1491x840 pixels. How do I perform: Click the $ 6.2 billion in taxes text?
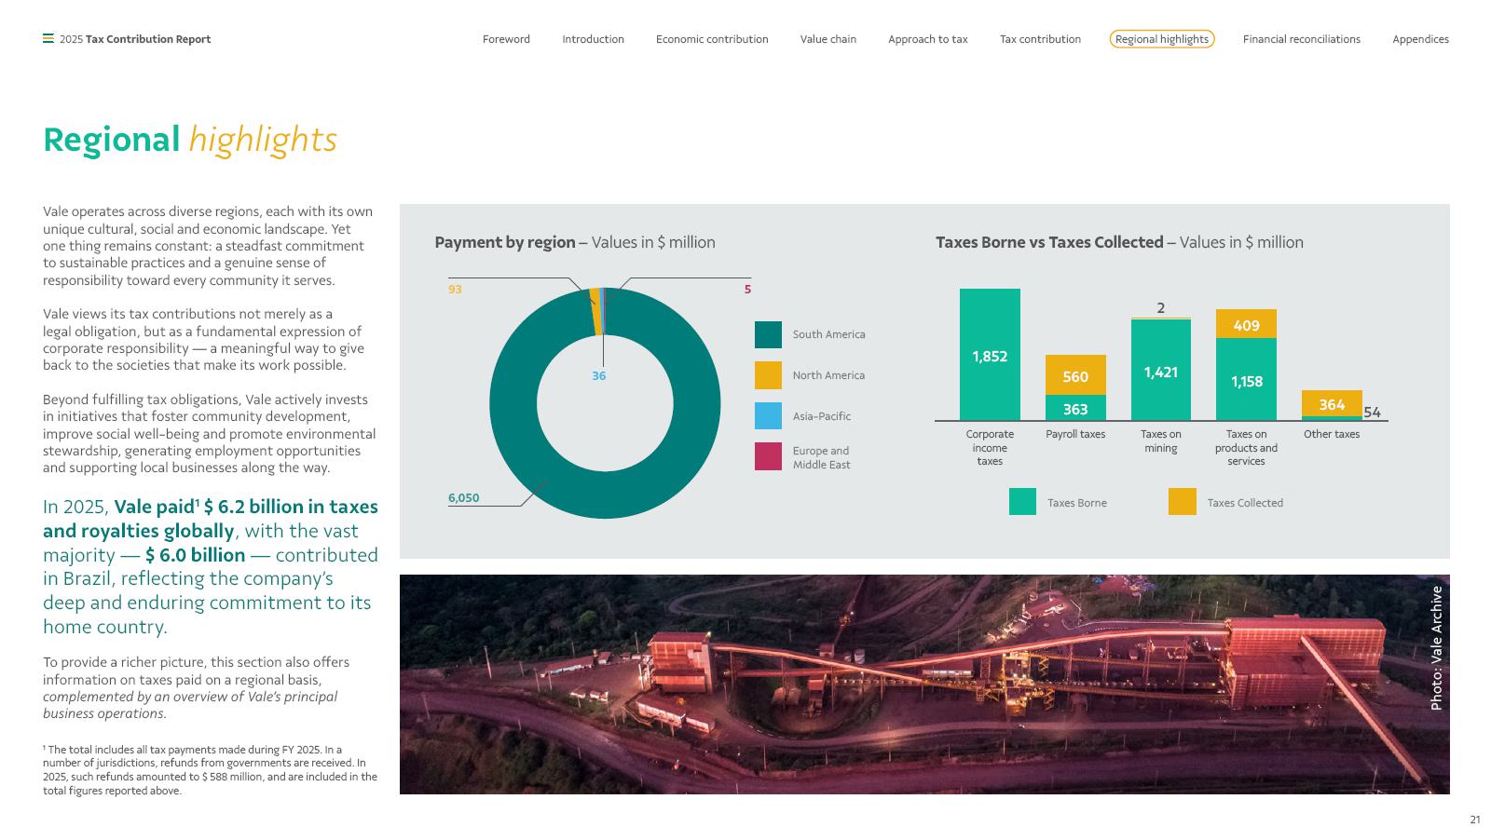point(291,507)
